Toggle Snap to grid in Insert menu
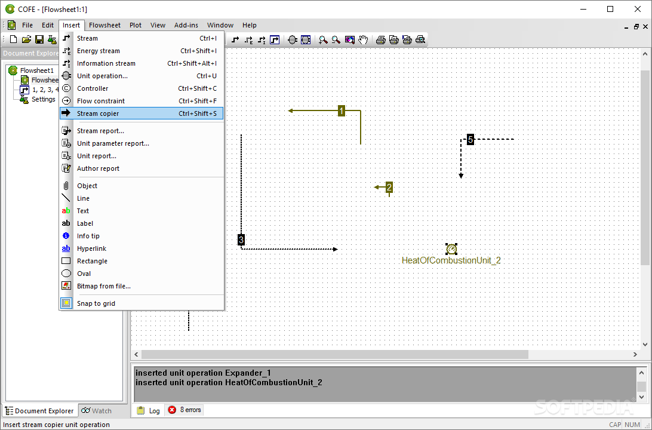 [x=142, y=303]
